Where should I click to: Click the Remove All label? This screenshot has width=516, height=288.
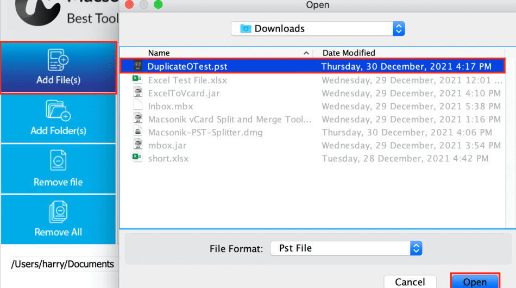[58, 232]
